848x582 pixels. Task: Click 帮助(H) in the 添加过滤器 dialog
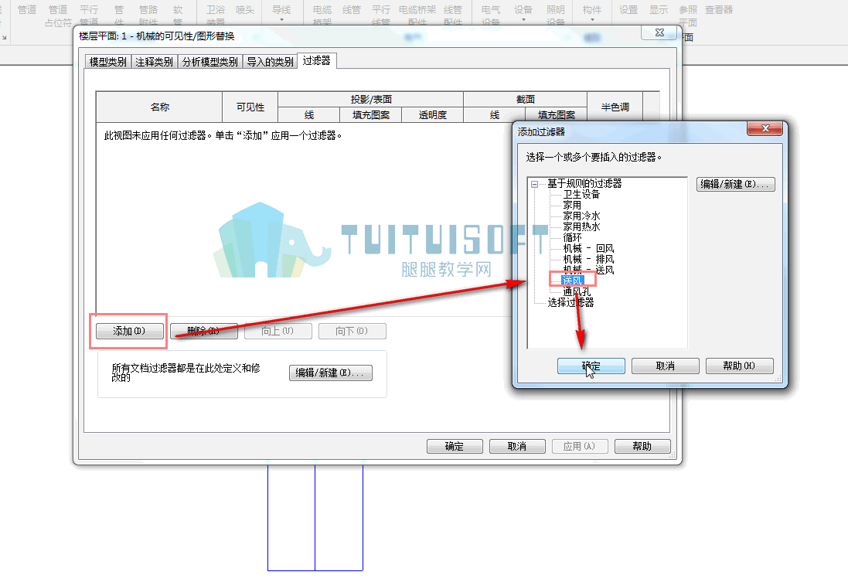click(x=739, y=366)
